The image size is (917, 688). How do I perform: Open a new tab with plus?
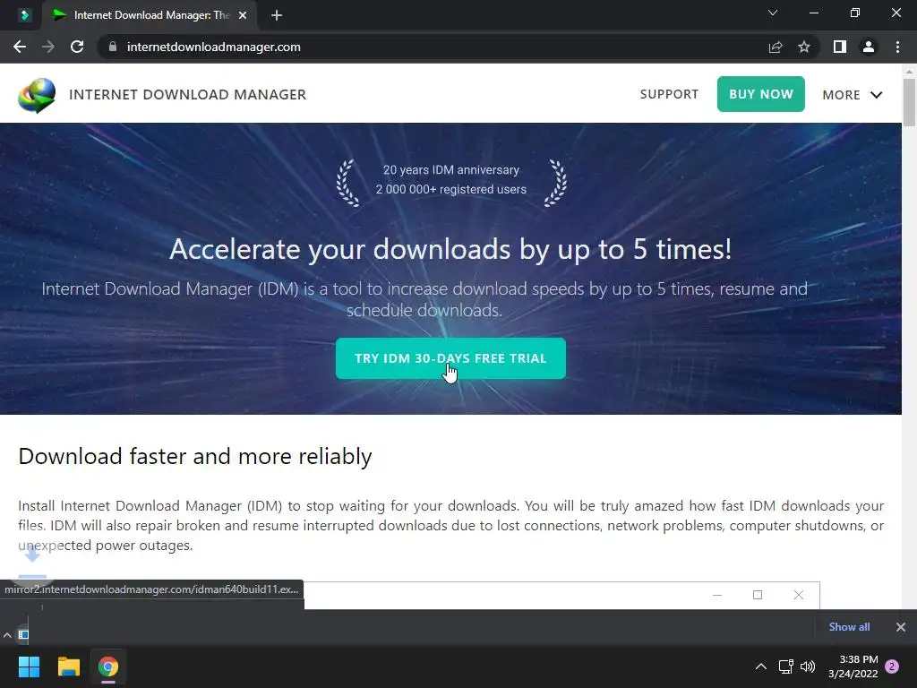(277, 15)
